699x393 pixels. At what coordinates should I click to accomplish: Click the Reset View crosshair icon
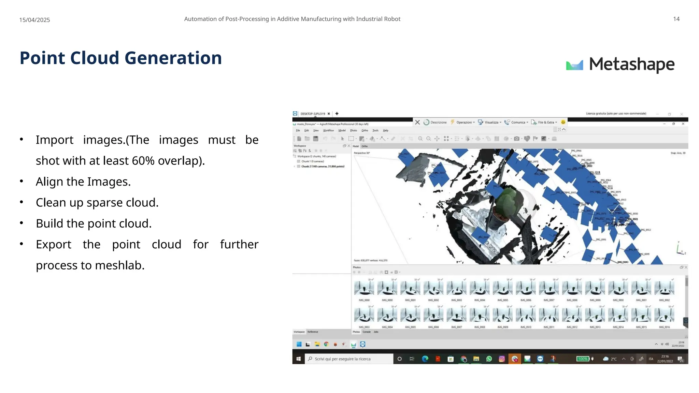(437, 139)
